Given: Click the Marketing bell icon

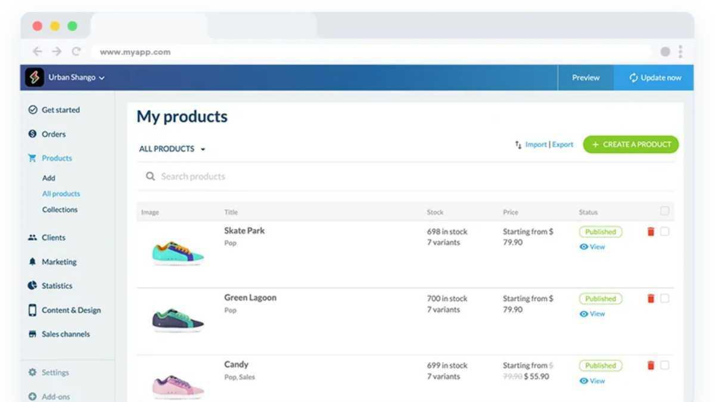Looking at the screenshot, I should pyautogui.click(x=32, y=261).
